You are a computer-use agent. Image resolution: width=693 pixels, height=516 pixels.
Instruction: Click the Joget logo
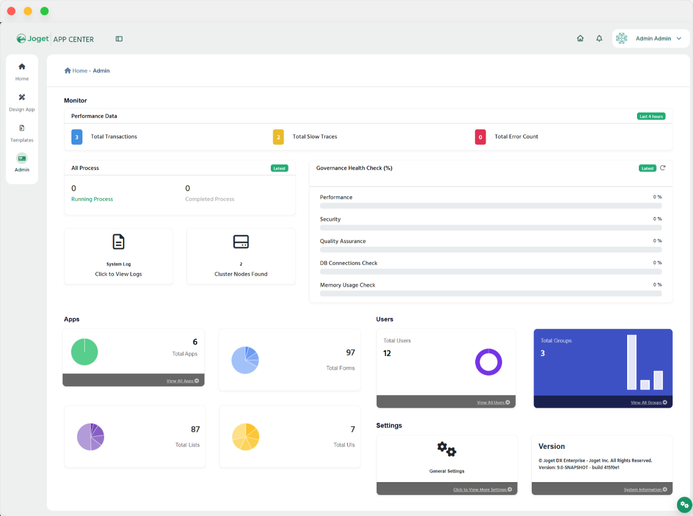33,39
